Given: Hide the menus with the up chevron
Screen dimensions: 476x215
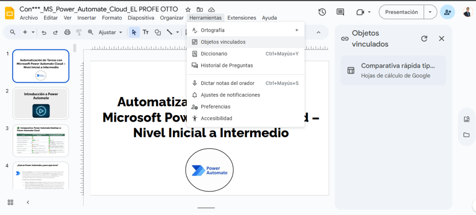Looking at the screenshot, I should pos(318,33).
